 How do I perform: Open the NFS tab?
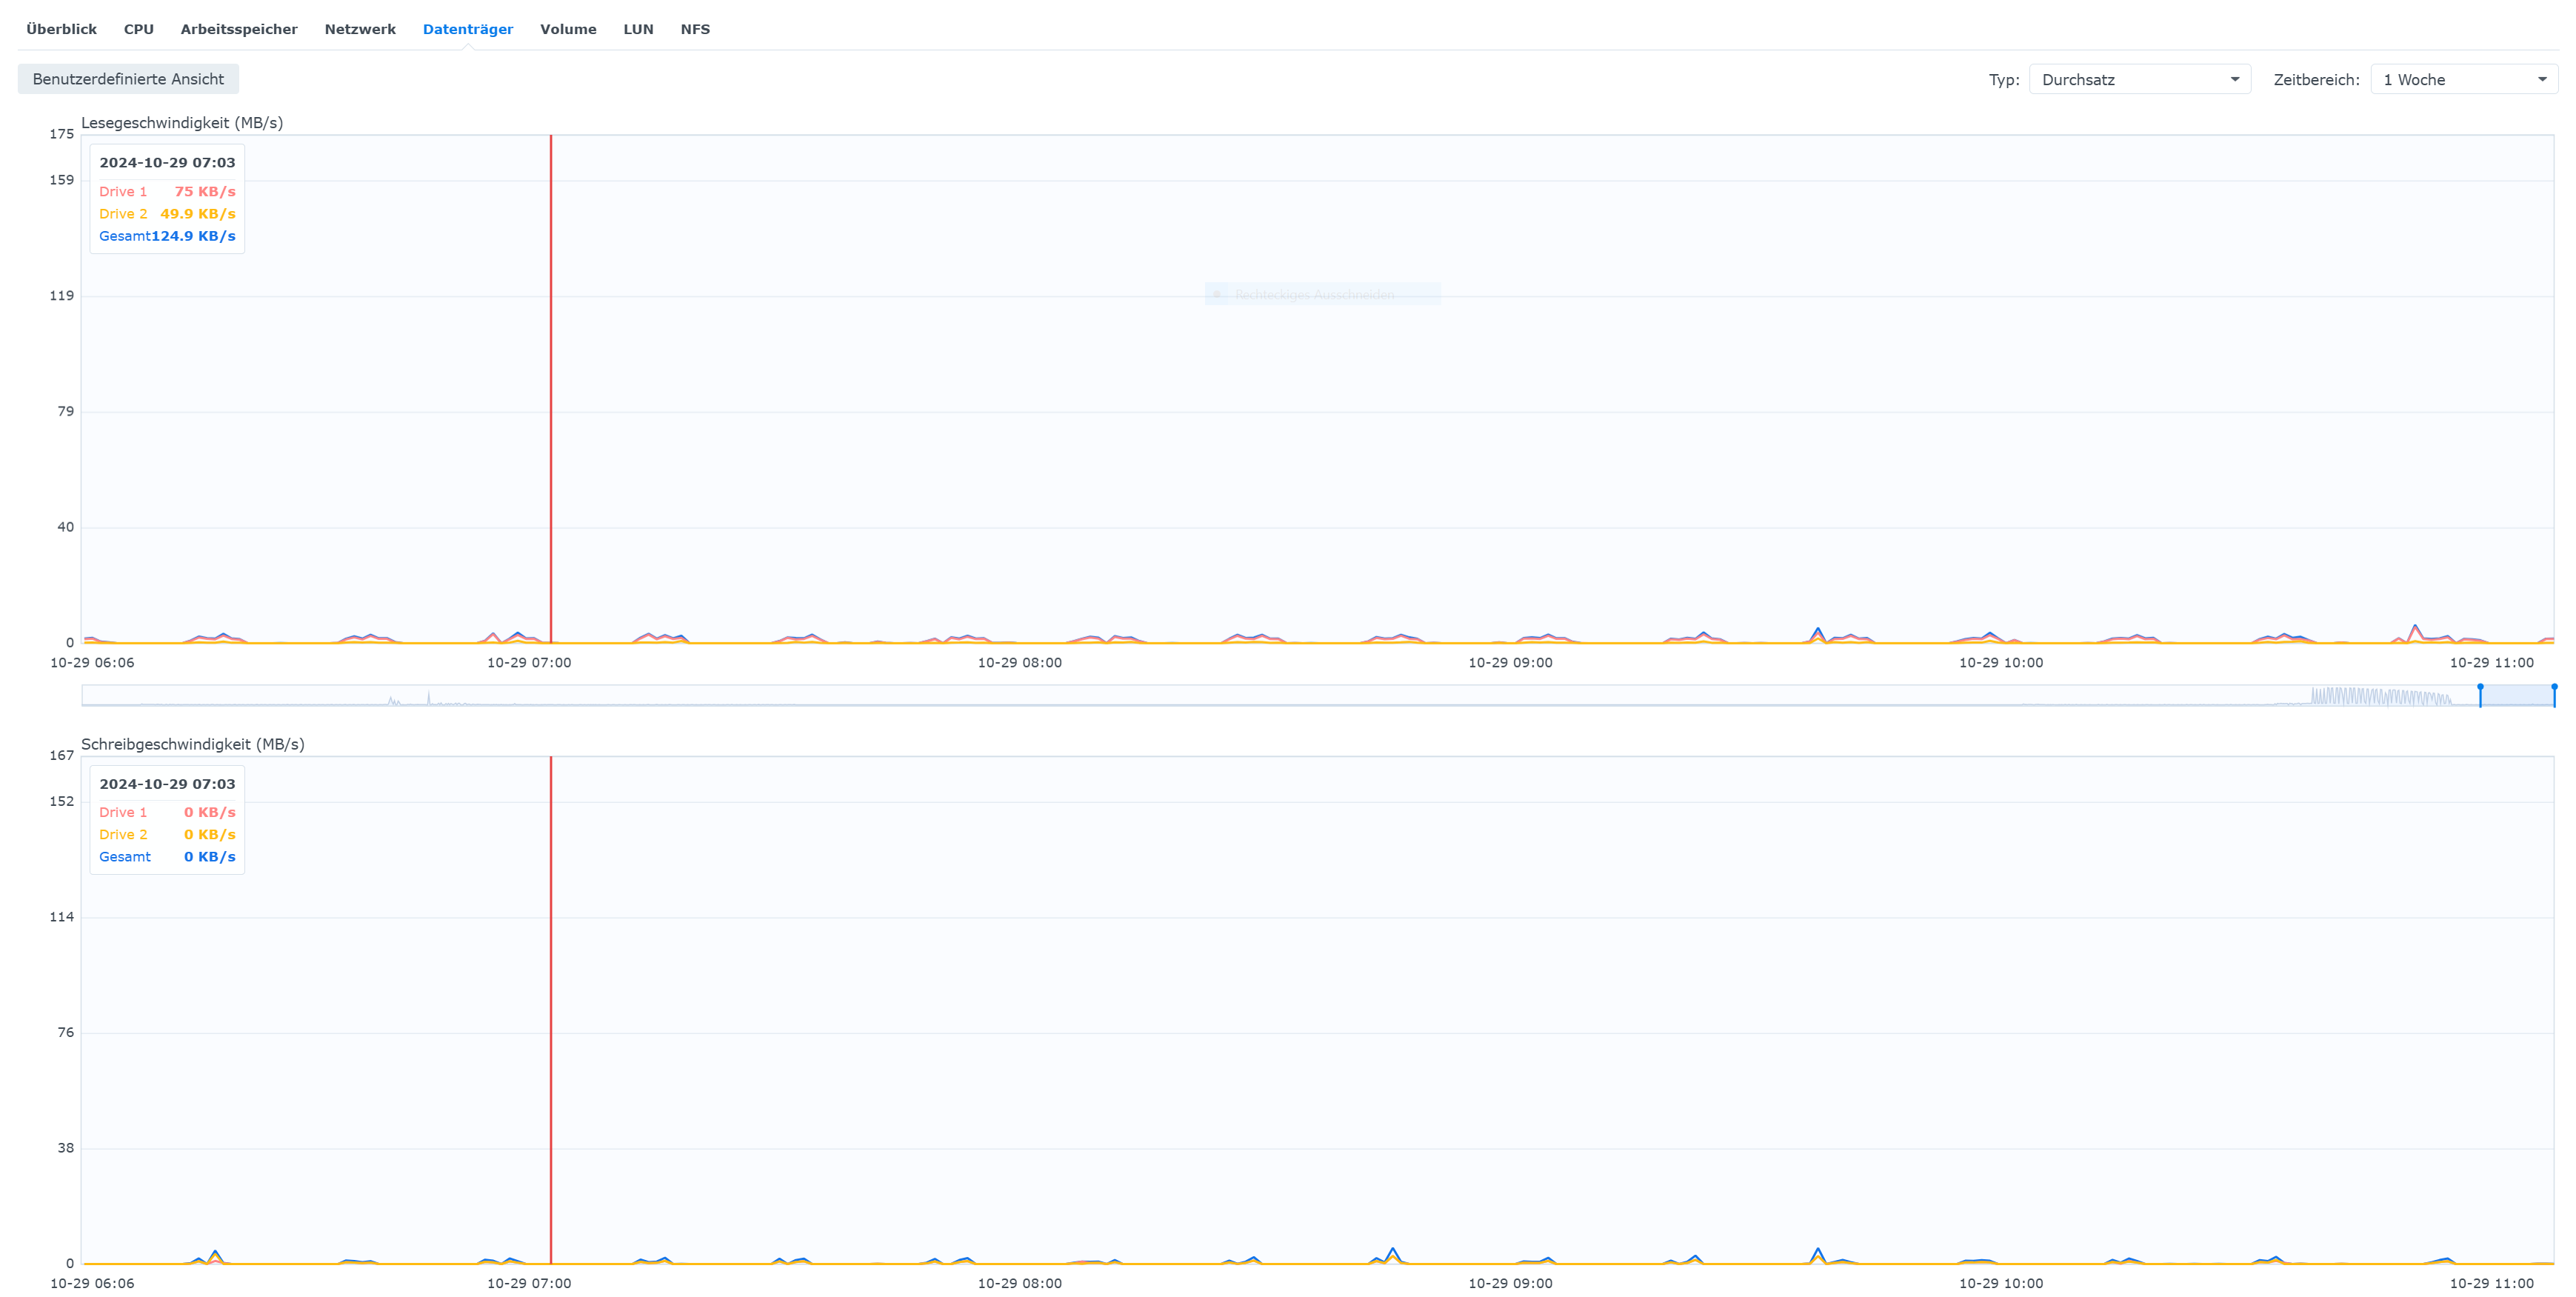695,29
